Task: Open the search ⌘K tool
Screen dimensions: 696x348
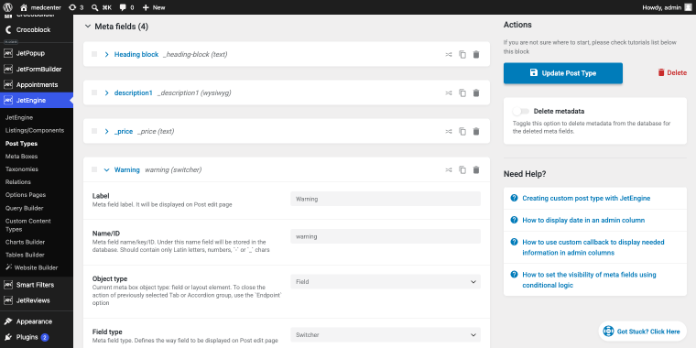Action: click(x=102, y=7)
